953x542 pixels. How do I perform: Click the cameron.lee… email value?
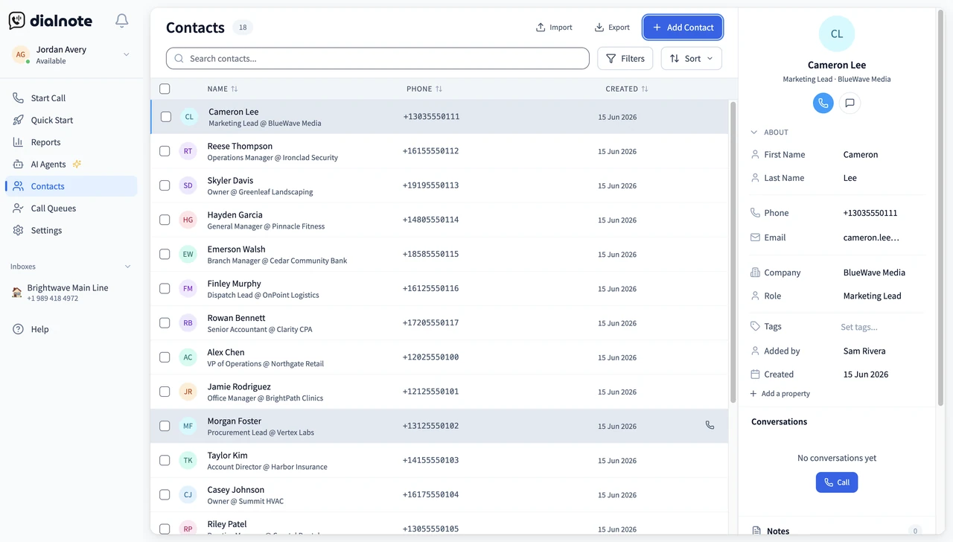coord(871,237)
